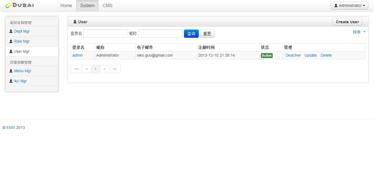Switch to the CMS tab
This screenshot has height=179, width=374.
(x=108, y=5)
